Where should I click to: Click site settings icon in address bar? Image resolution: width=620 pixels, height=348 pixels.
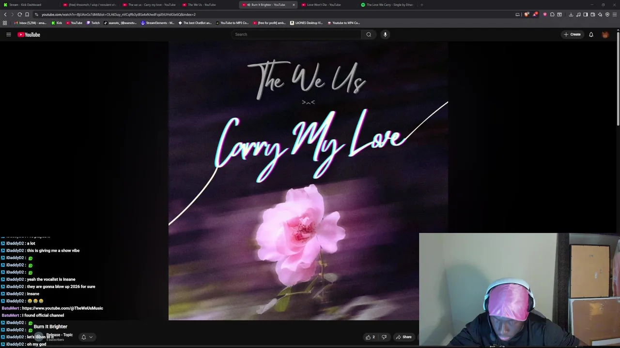(36, 14)
